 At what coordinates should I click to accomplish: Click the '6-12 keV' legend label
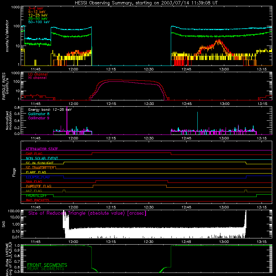click(x=37, y=12)
